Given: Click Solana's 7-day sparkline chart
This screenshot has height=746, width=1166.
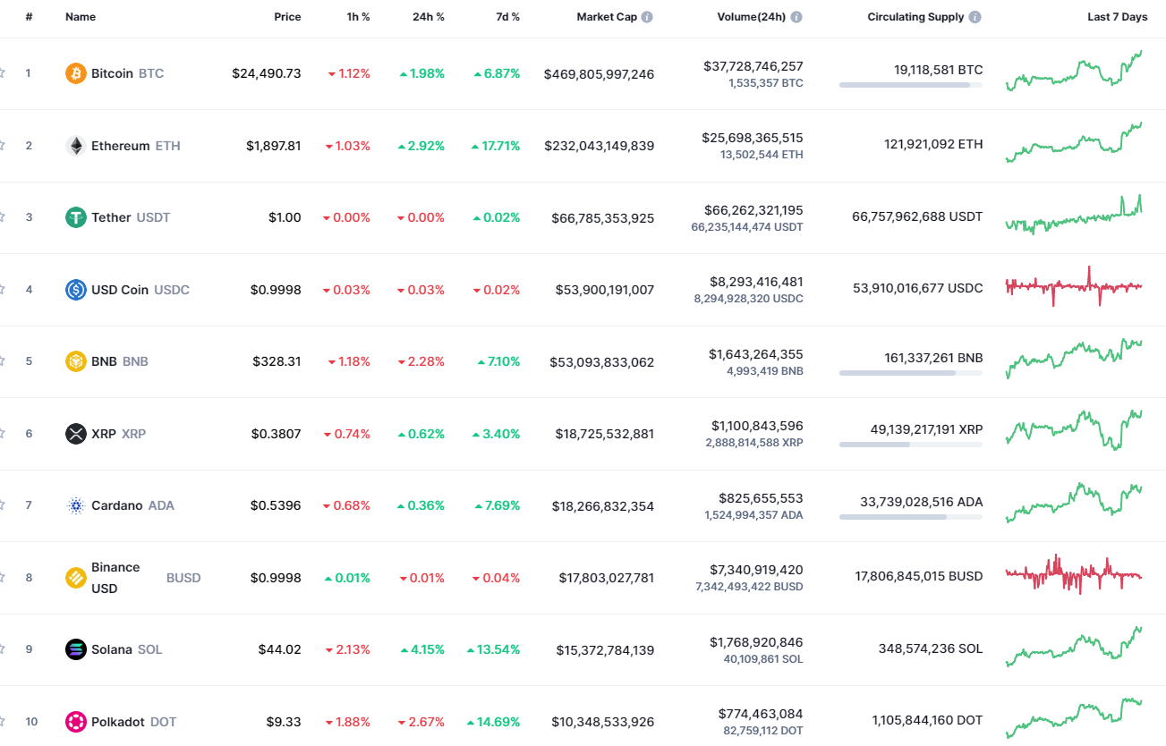Looking at the screenshot, I should [x=1073, y=649].
